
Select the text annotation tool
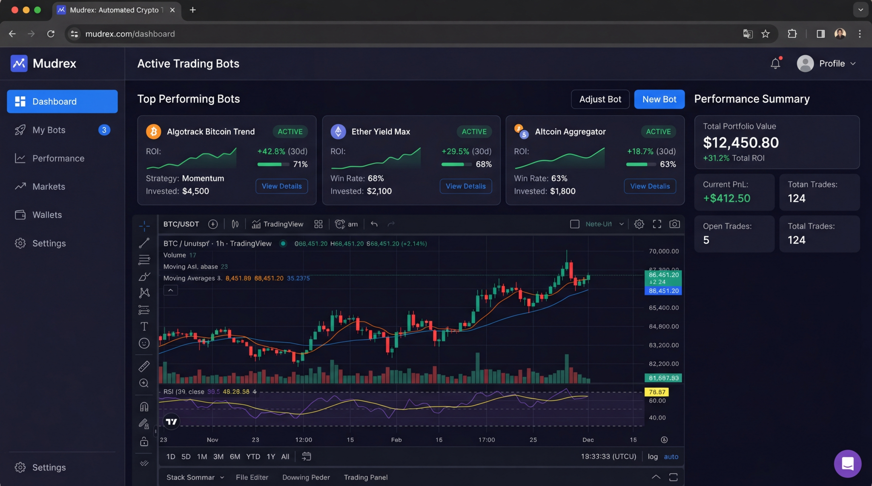[x=144, y=326]
